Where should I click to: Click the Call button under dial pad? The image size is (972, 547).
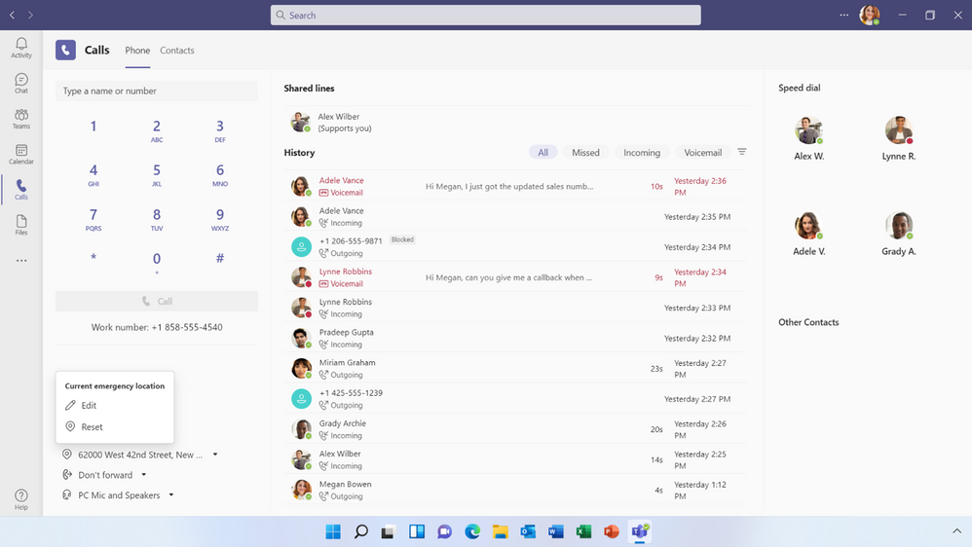tap(157, 301)
